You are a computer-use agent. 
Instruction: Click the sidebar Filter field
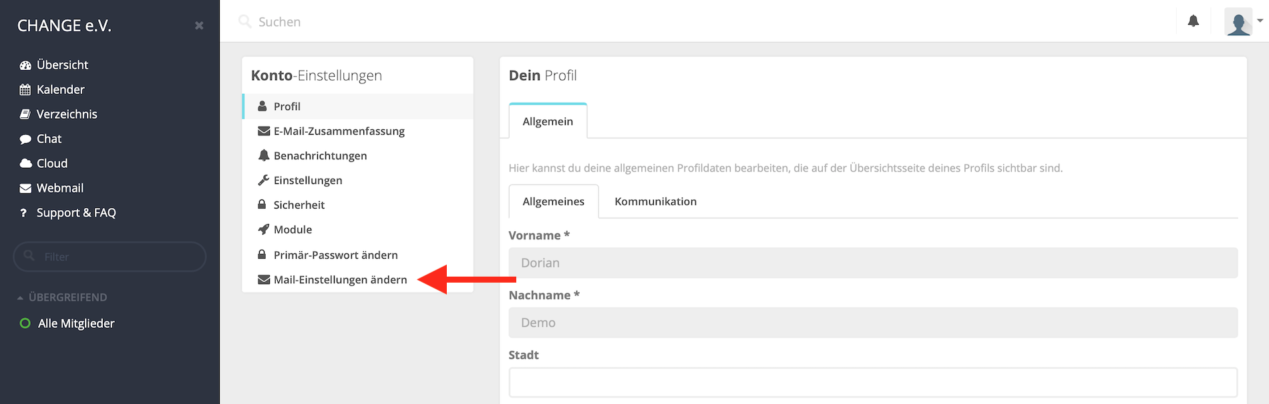[110, 257]
